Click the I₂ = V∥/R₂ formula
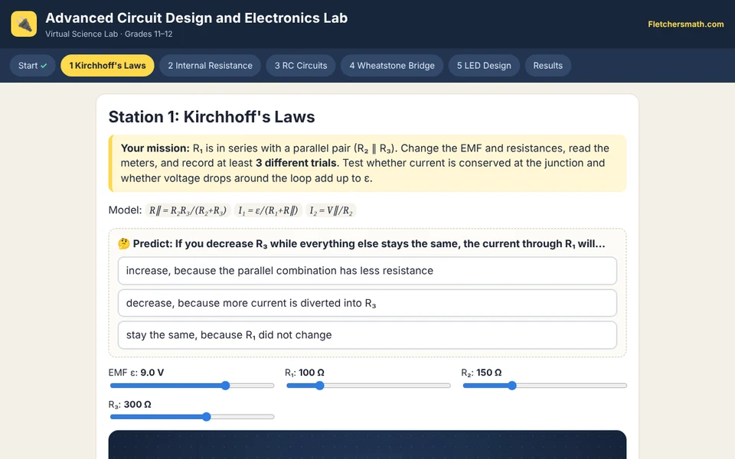 pos(331,210)
